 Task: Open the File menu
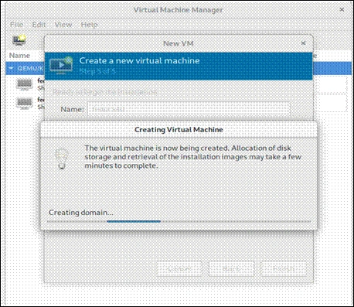(x=16, y=25)
